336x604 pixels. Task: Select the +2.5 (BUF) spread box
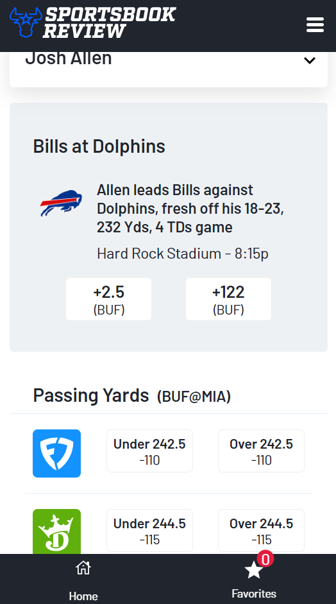[x=108, y=299]
